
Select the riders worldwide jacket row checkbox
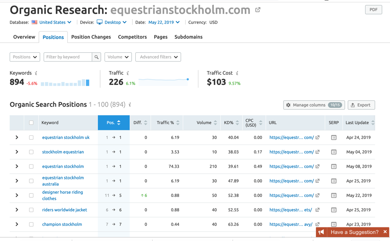click(31, 210)
